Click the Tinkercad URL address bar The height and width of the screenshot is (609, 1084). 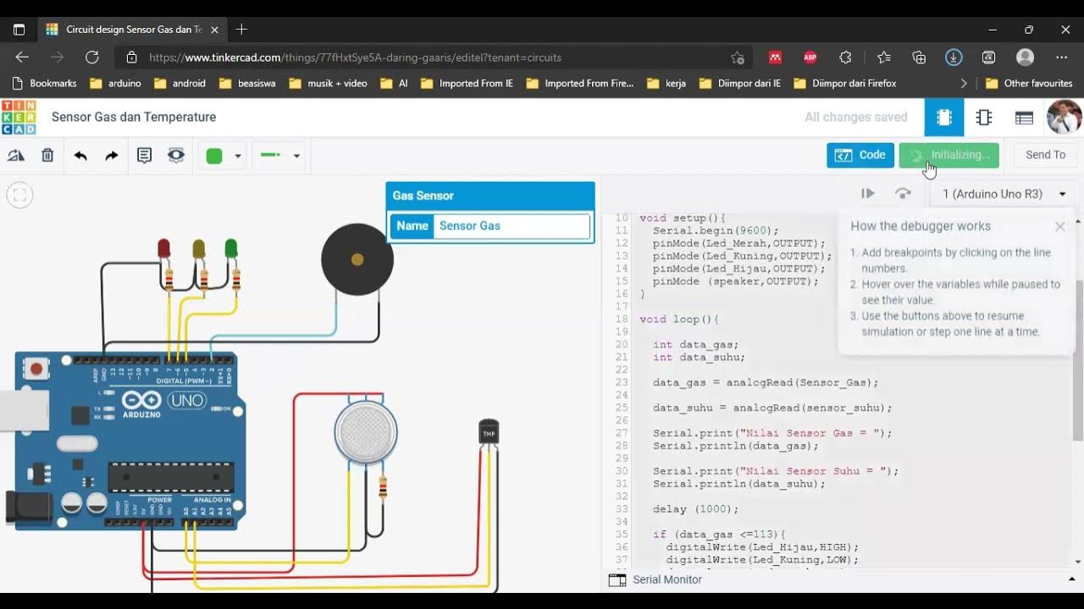coord(356,58)
